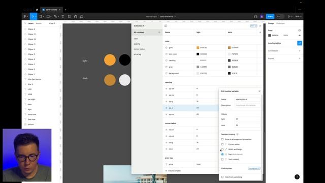Click the light value input field
325x183 pixels.
pos(247,119)
